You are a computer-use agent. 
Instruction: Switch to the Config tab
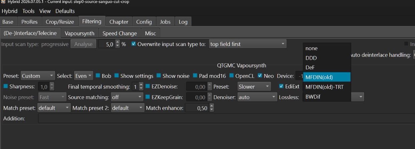pyautogui.click(x=144, y=22)
